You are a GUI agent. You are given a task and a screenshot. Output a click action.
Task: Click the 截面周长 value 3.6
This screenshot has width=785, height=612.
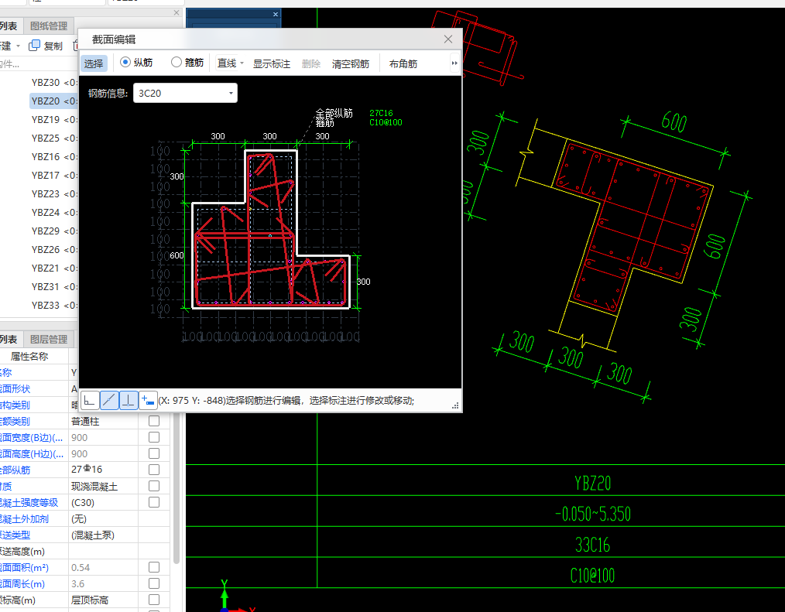tap(104, 583)
